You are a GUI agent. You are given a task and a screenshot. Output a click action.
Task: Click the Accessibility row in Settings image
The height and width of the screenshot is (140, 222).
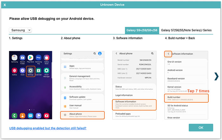tap(82, 87)
